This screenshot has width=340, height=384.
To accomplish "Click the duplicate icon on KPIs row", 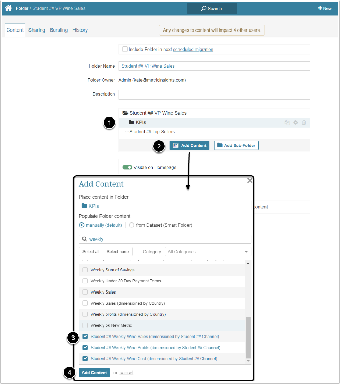I will [287, 122].
